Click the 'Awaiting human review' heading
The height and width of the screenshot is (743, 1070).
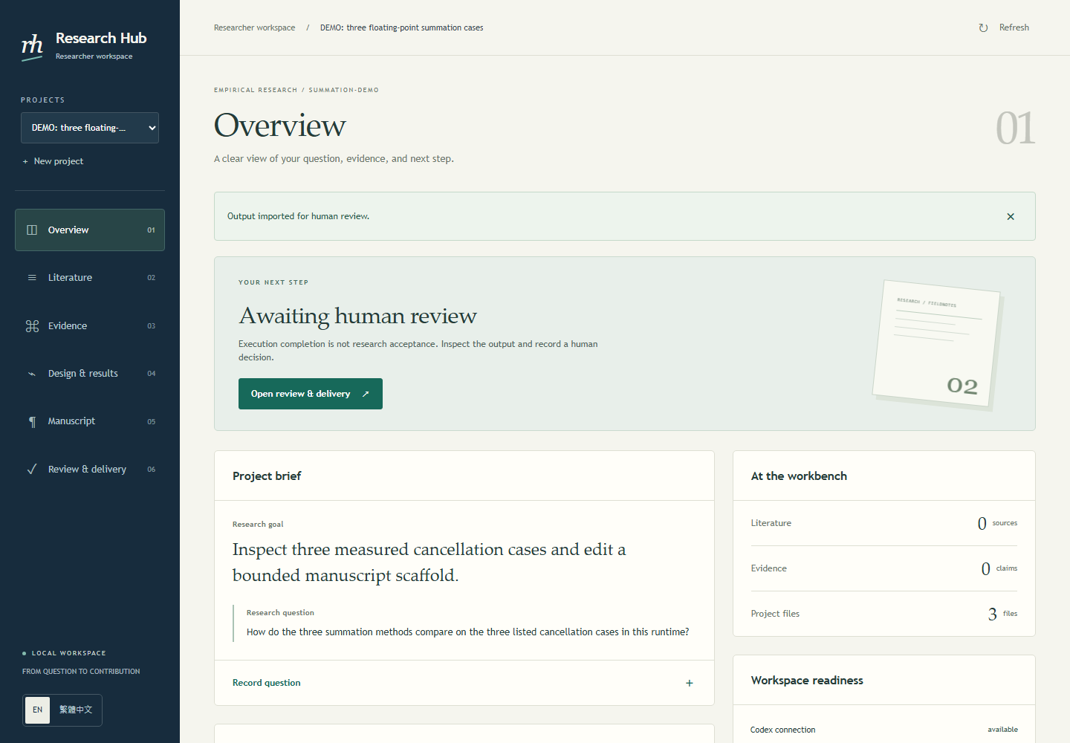pos(357,317)
